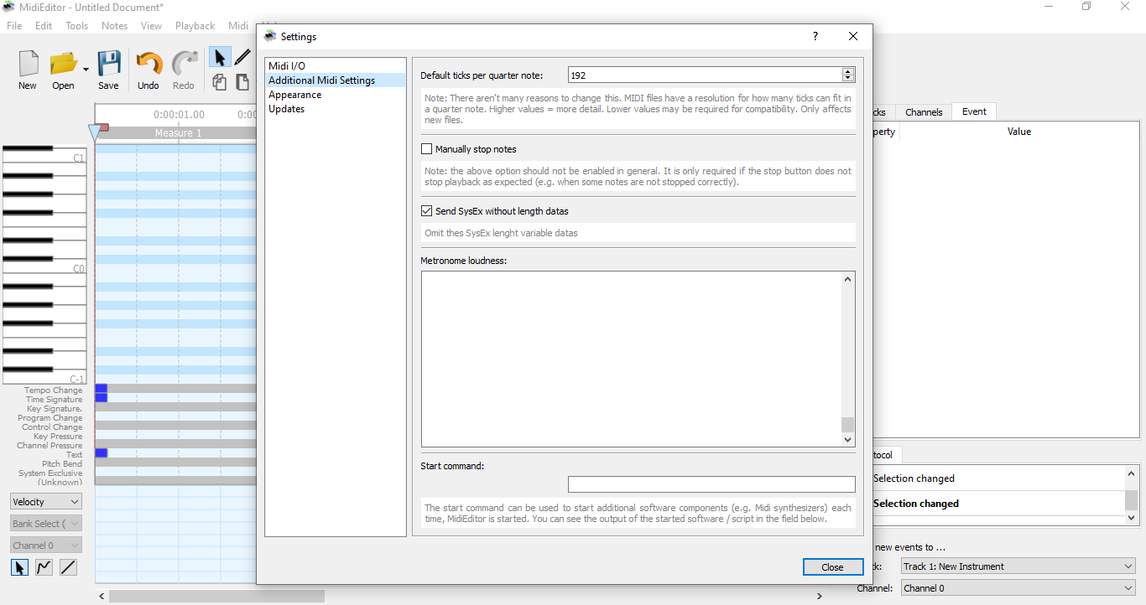Select Additional Midi Settings in the list
1146x605 pixels.
tap(336, 80)
